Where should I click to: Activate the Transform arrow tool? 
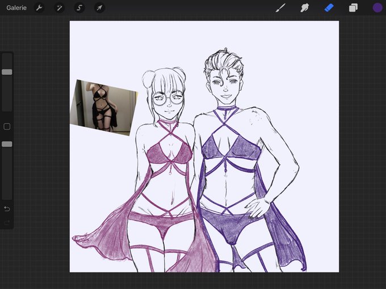[x=99, y=8]
